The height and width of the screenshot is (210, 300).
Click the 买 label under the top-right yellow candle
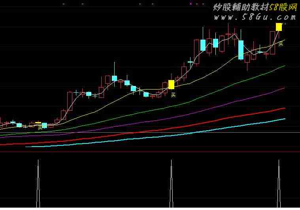pyautogui.click(x=281, y=44)
